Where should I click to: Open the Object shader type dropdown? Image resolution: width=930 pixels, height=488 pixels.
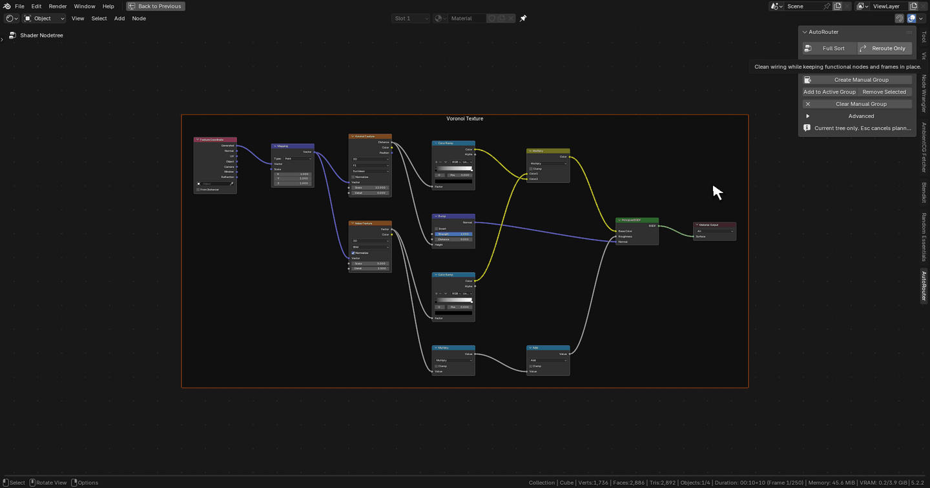[x=45, y=18]
